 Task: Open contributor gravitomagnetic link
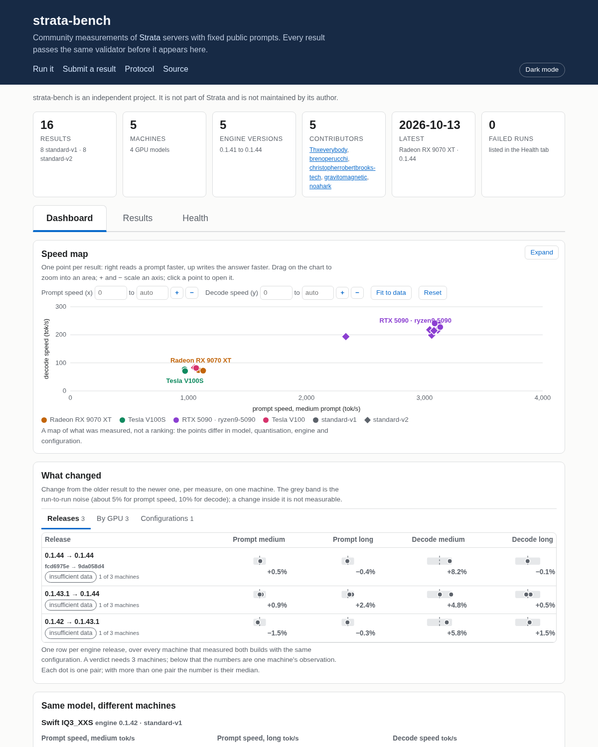[345, 177]
